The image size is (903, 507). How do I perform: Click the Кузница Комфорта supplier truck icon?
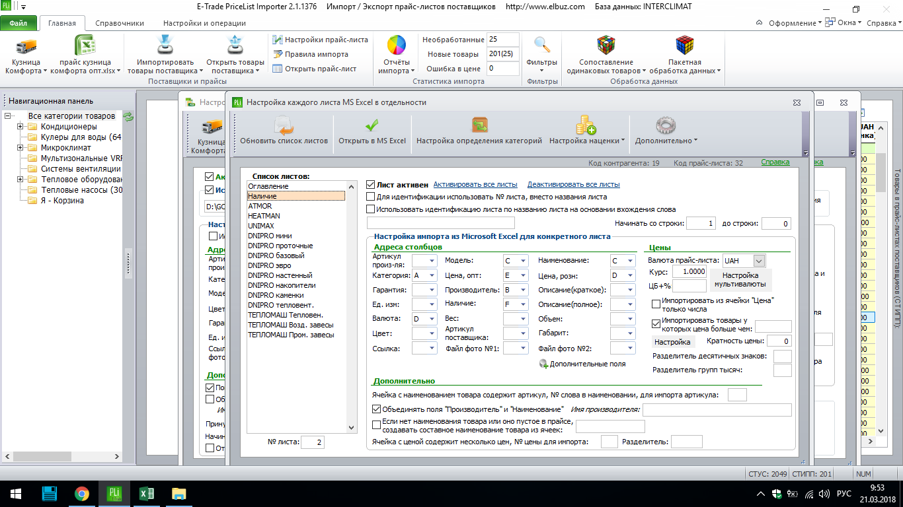coord(26,47)
